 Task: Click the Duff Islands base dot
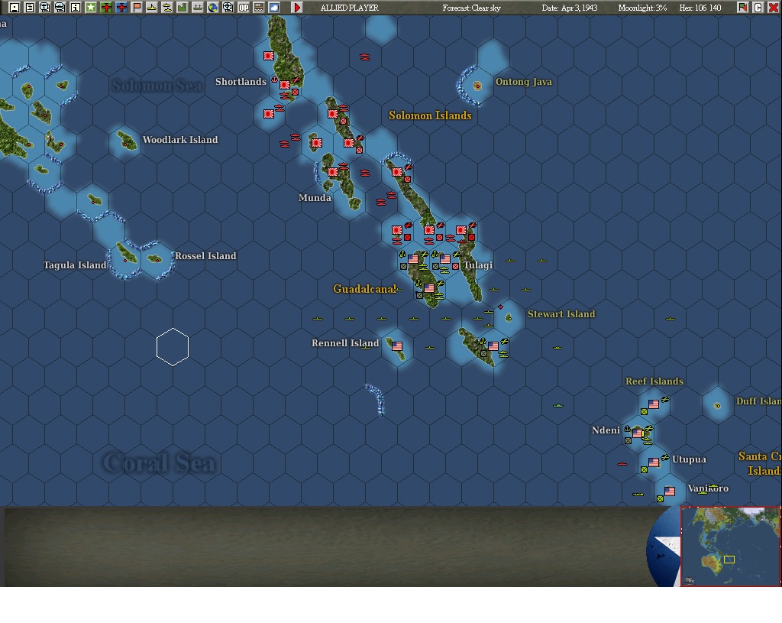pos(718,405)
